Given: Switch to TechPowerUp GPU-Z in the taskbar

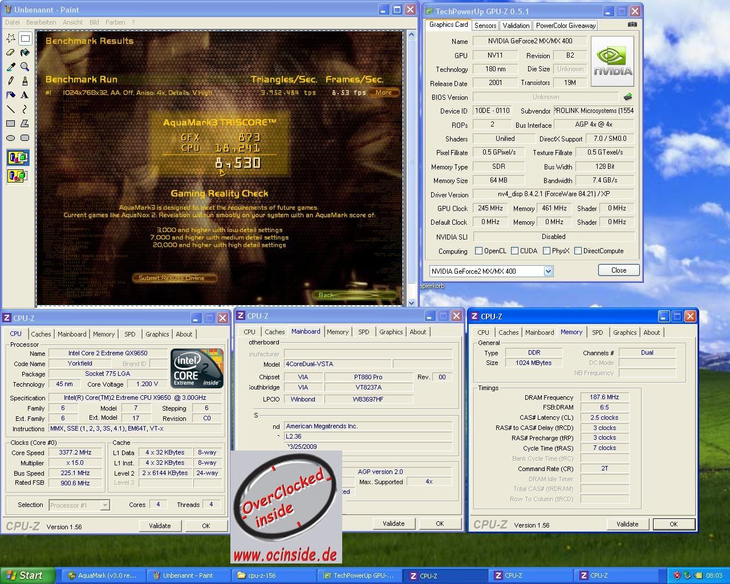Looking at the screenshot, I should (359, 575).
